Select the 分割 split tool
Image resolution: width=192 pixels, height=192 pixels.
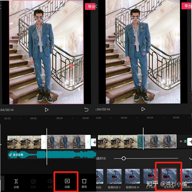(16, 183)
